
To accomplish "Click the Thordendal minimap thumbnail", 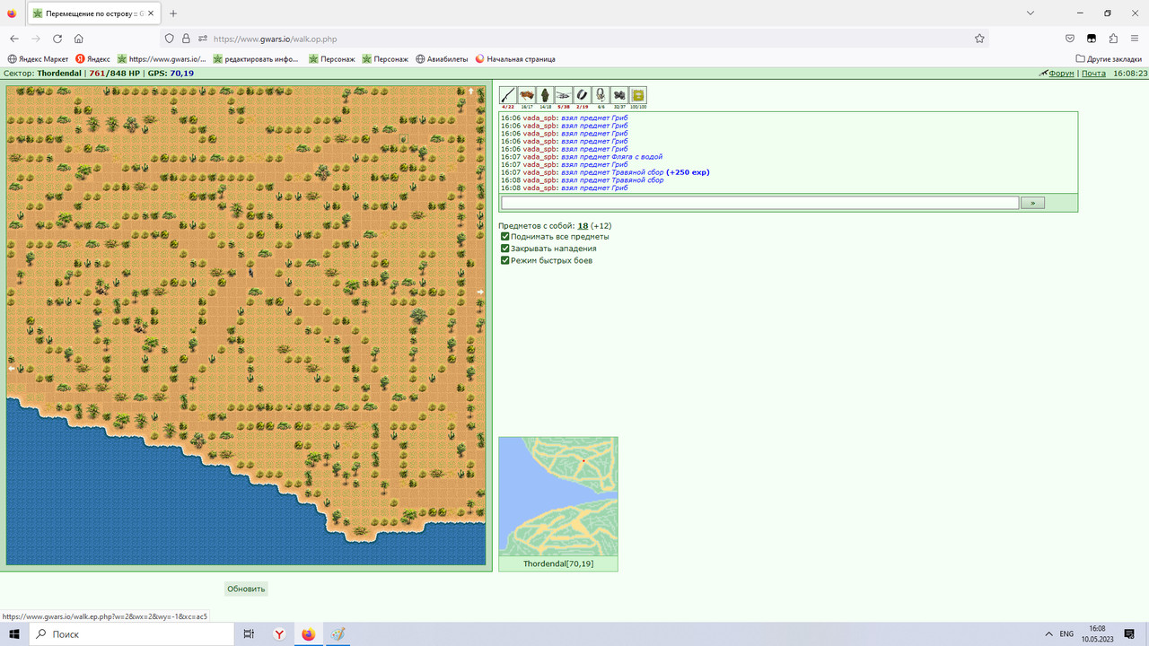I will pos(558,497).
